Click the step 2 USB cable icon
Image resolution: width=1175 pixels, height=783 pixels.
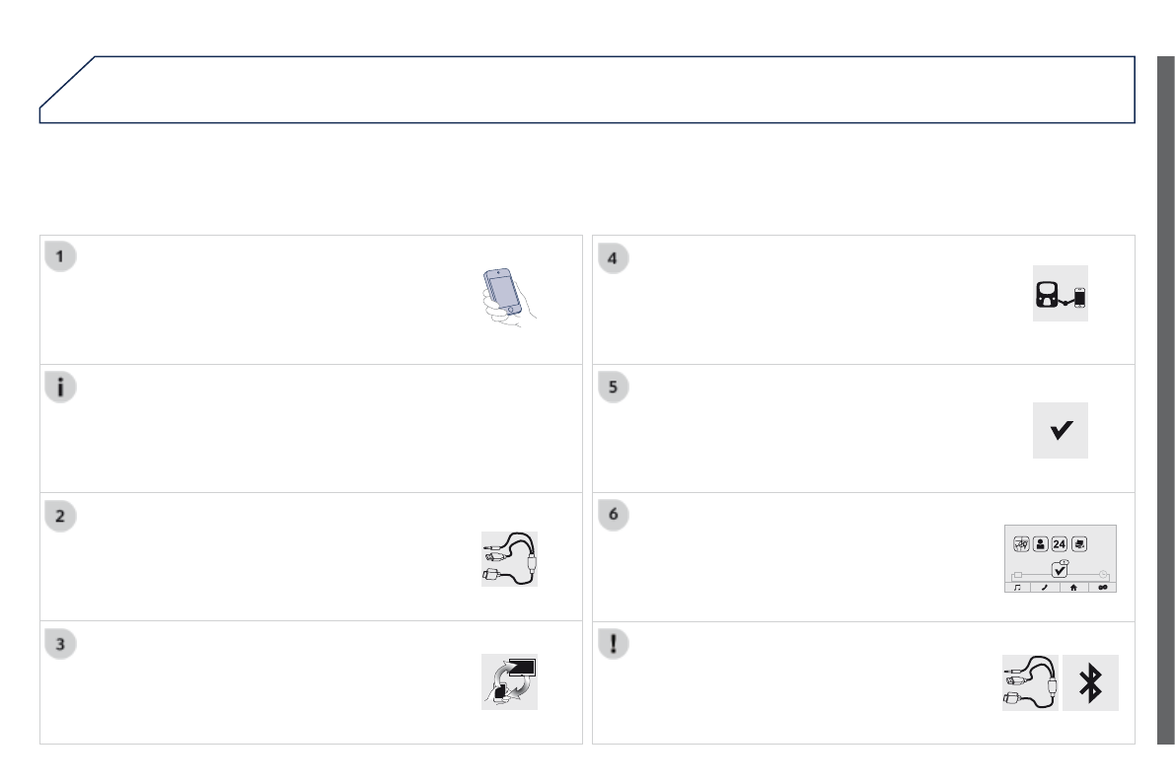pos(509,560)
